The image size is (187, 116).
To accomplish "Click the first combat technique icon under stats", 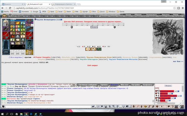I will 88,49.
